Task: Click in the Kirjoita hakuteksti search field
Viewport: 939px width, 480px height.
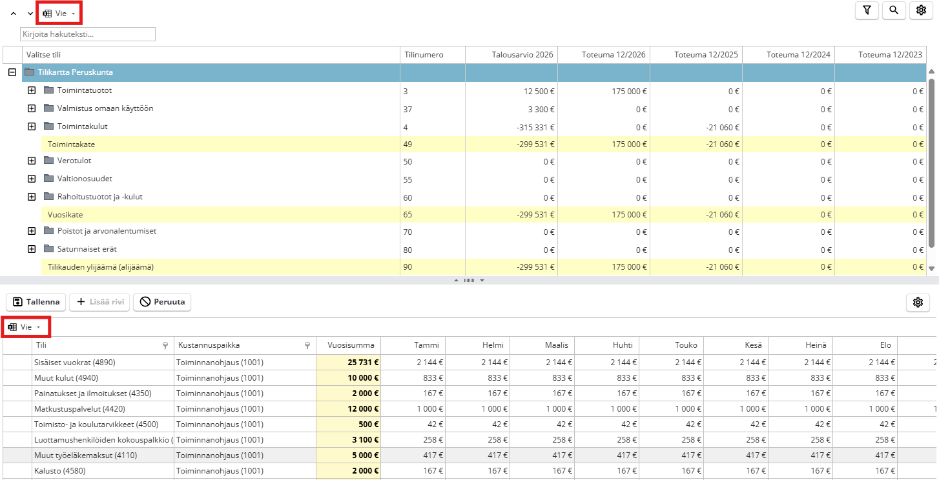Action: [88, 34]
